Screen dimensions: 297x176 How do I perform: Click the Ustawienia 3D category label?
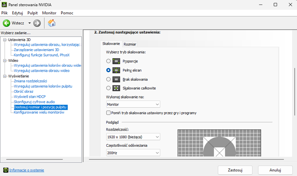point(19,40)
